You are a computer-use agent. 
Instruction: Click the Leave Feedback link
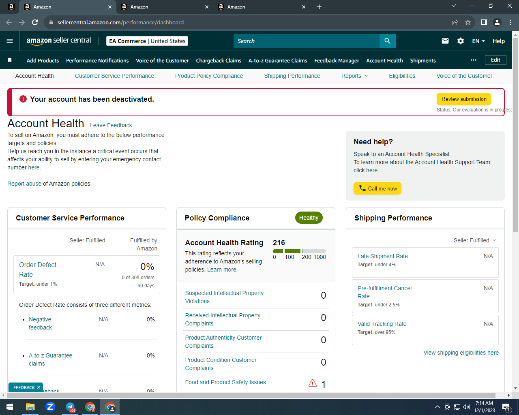tap(111, 125)
